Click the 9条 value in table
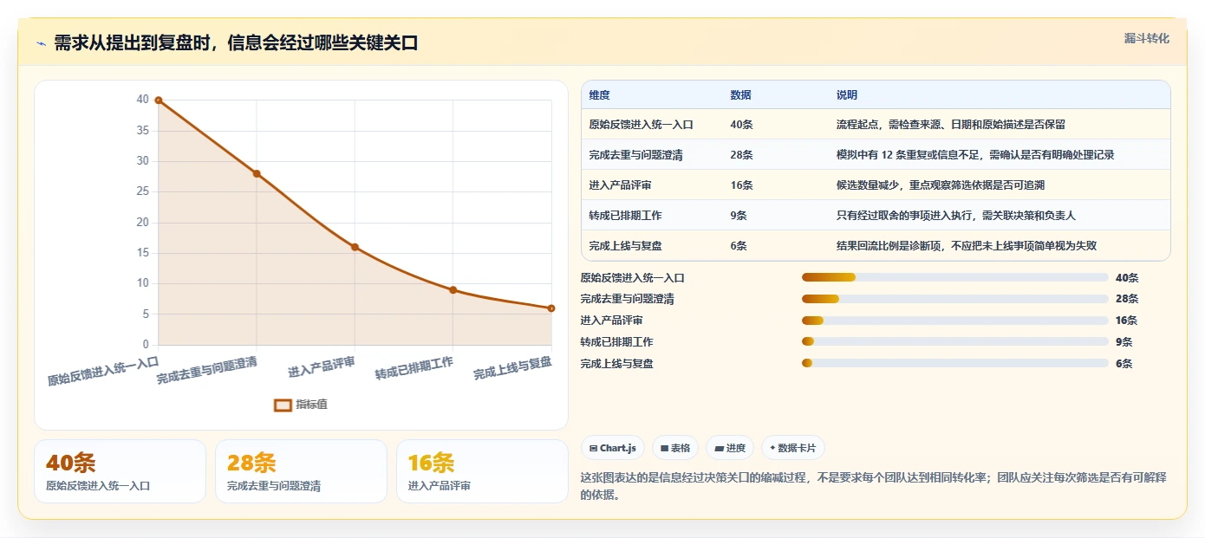 click(x=739, y=216)
